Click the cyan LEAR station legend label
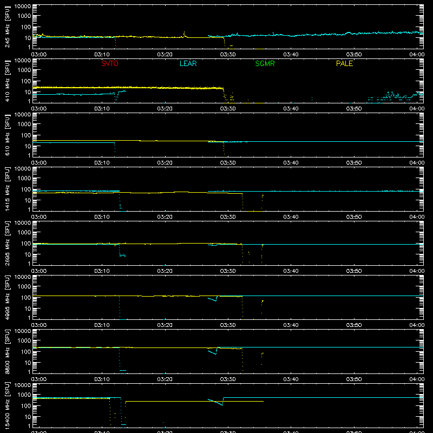This screenshot has width=433, height=433. pyautogui.click(x=188, y=63)
